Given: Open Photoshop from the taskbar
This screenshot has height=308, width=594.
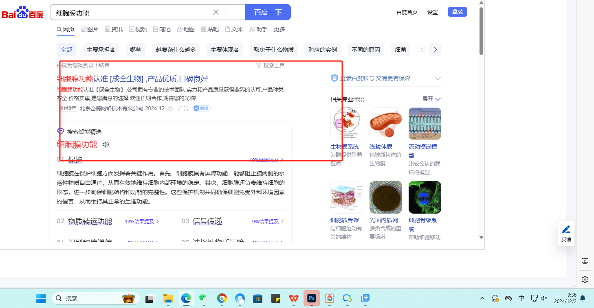Looking at the screenshot, I should (x=312, y=298).
